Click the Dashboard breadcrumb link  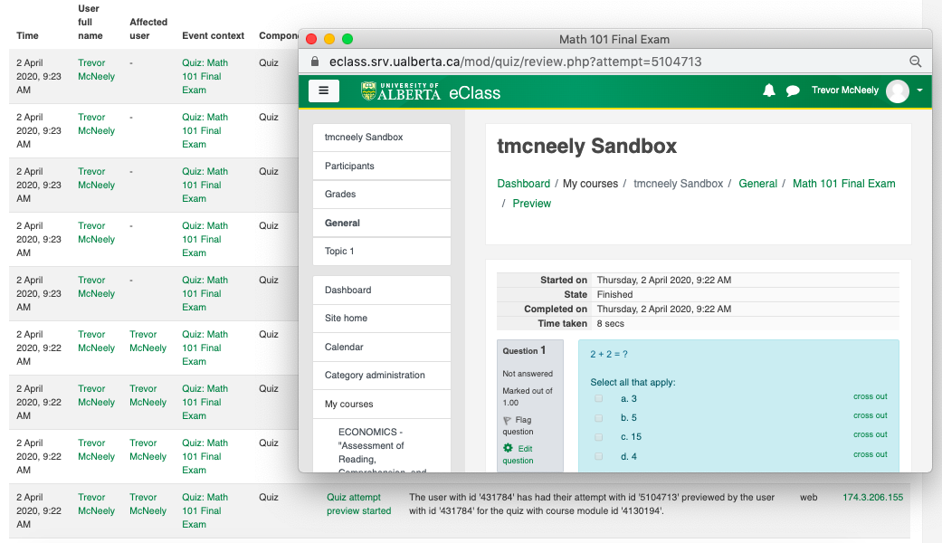click(x=523, y=184)
